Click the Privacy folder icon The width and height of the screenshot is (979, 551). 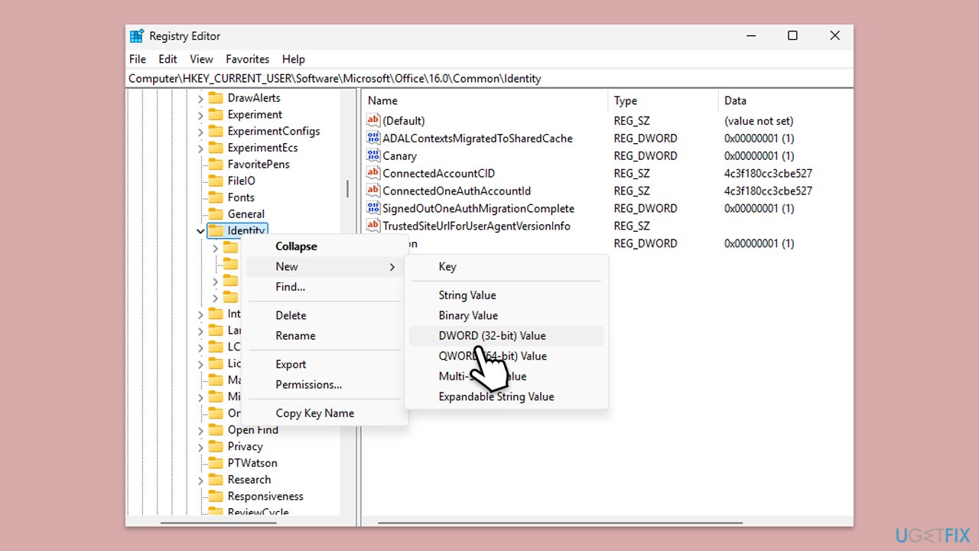click(x=216, y=446)
